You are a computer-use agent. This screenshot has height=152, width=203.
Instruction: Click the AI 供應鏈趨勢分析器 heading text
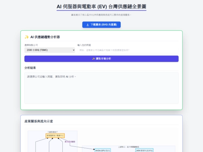coord(45,37)
